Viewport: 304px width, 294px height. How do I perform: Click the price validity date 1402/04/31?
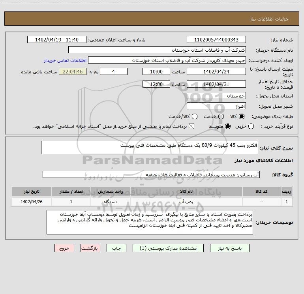216,84
